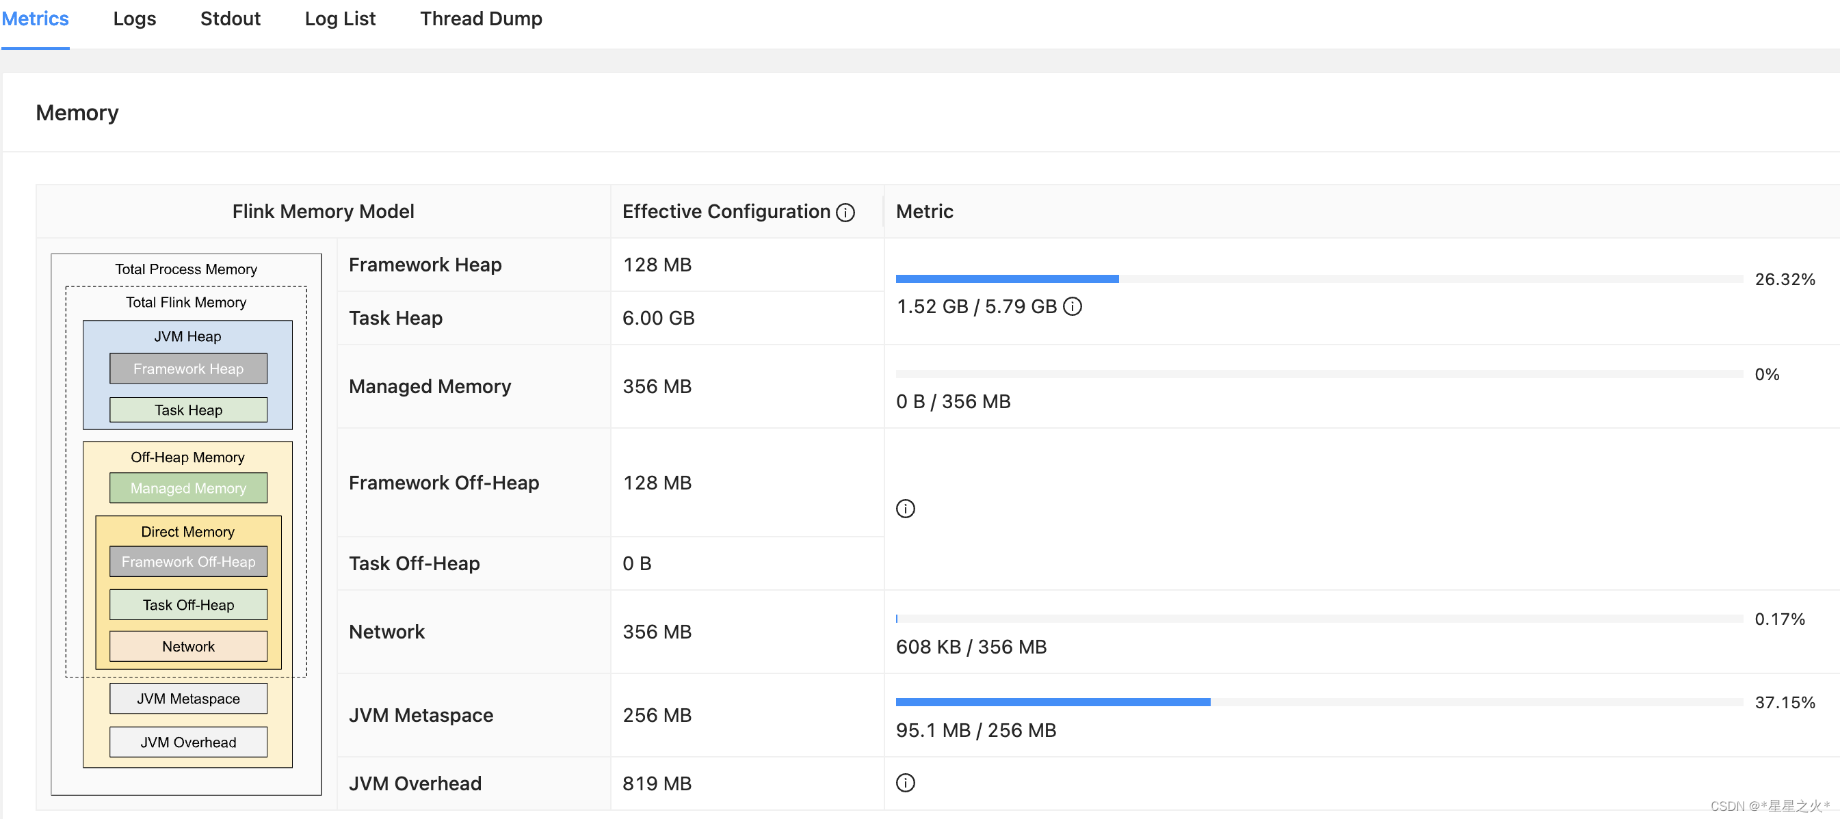Image resolution: width=1840 pixels, height=819 pixels.
Task: Click Framework Heap box in memory diagram
Action: tap(188, 368)
